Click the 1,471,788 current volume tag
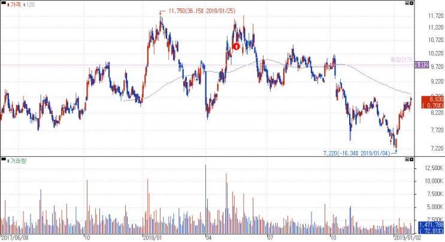 431,228
